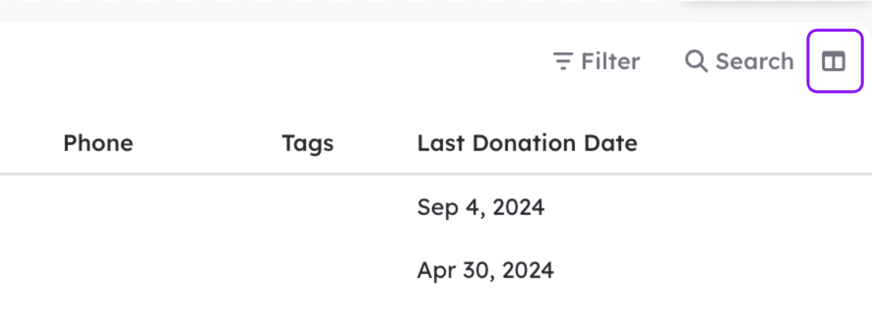Click blank area right of Apr 30, 2024

713,270
